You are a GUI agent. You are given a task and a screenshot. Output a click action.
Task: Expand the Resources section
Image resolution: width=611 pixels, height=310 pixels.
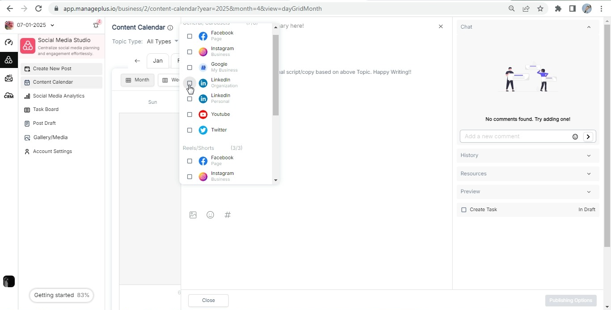point(528,174)
